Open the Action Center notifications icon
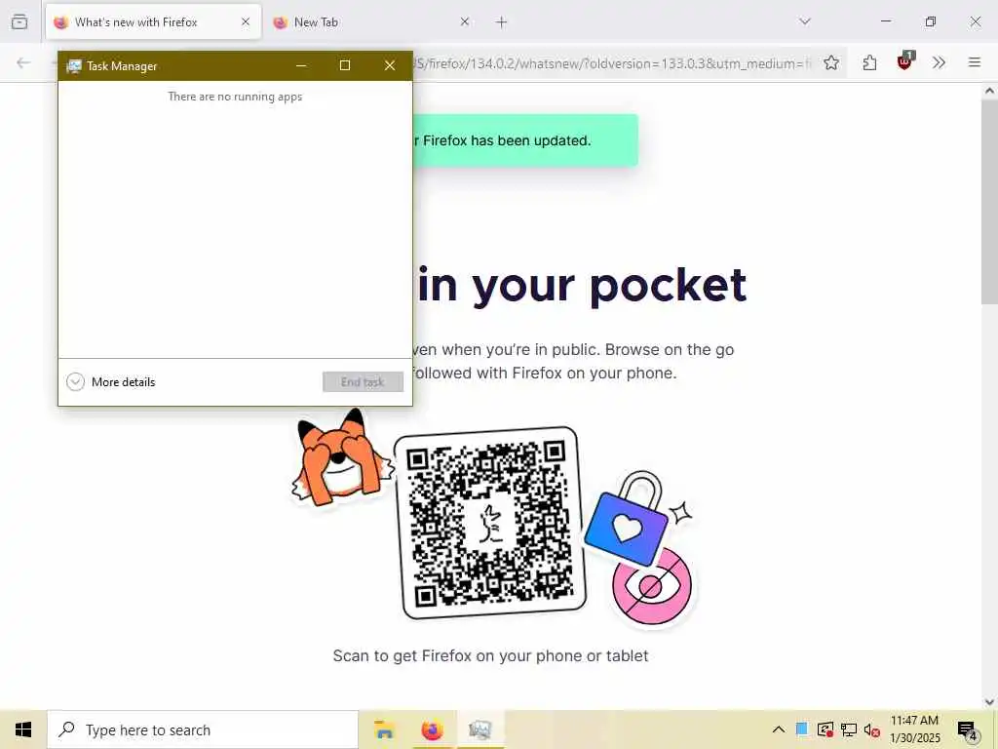998x749 pixels. tap(967, 730)
